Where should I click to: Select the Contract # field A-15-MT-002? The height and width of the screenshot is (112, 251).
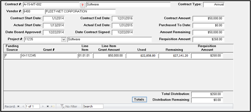[51, 4]
